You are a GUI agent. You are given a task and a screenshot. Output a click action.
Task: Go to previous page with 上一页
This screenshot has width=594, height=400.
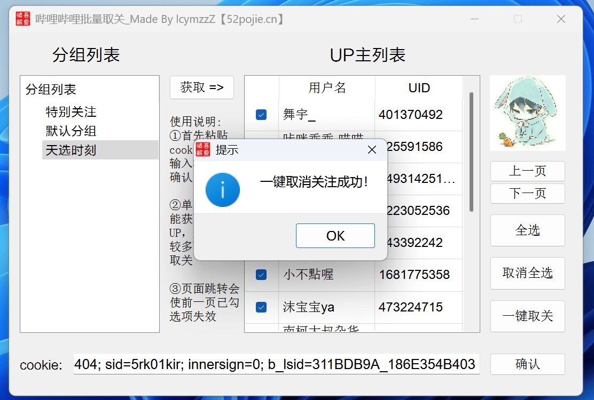[x=527, y=171]
